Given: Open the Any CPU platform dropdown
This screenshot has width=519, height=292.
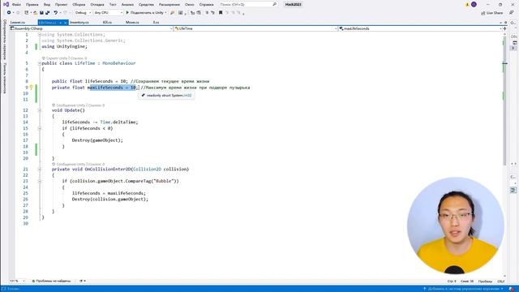Looking at the screenshot, I should pos(108,13).
